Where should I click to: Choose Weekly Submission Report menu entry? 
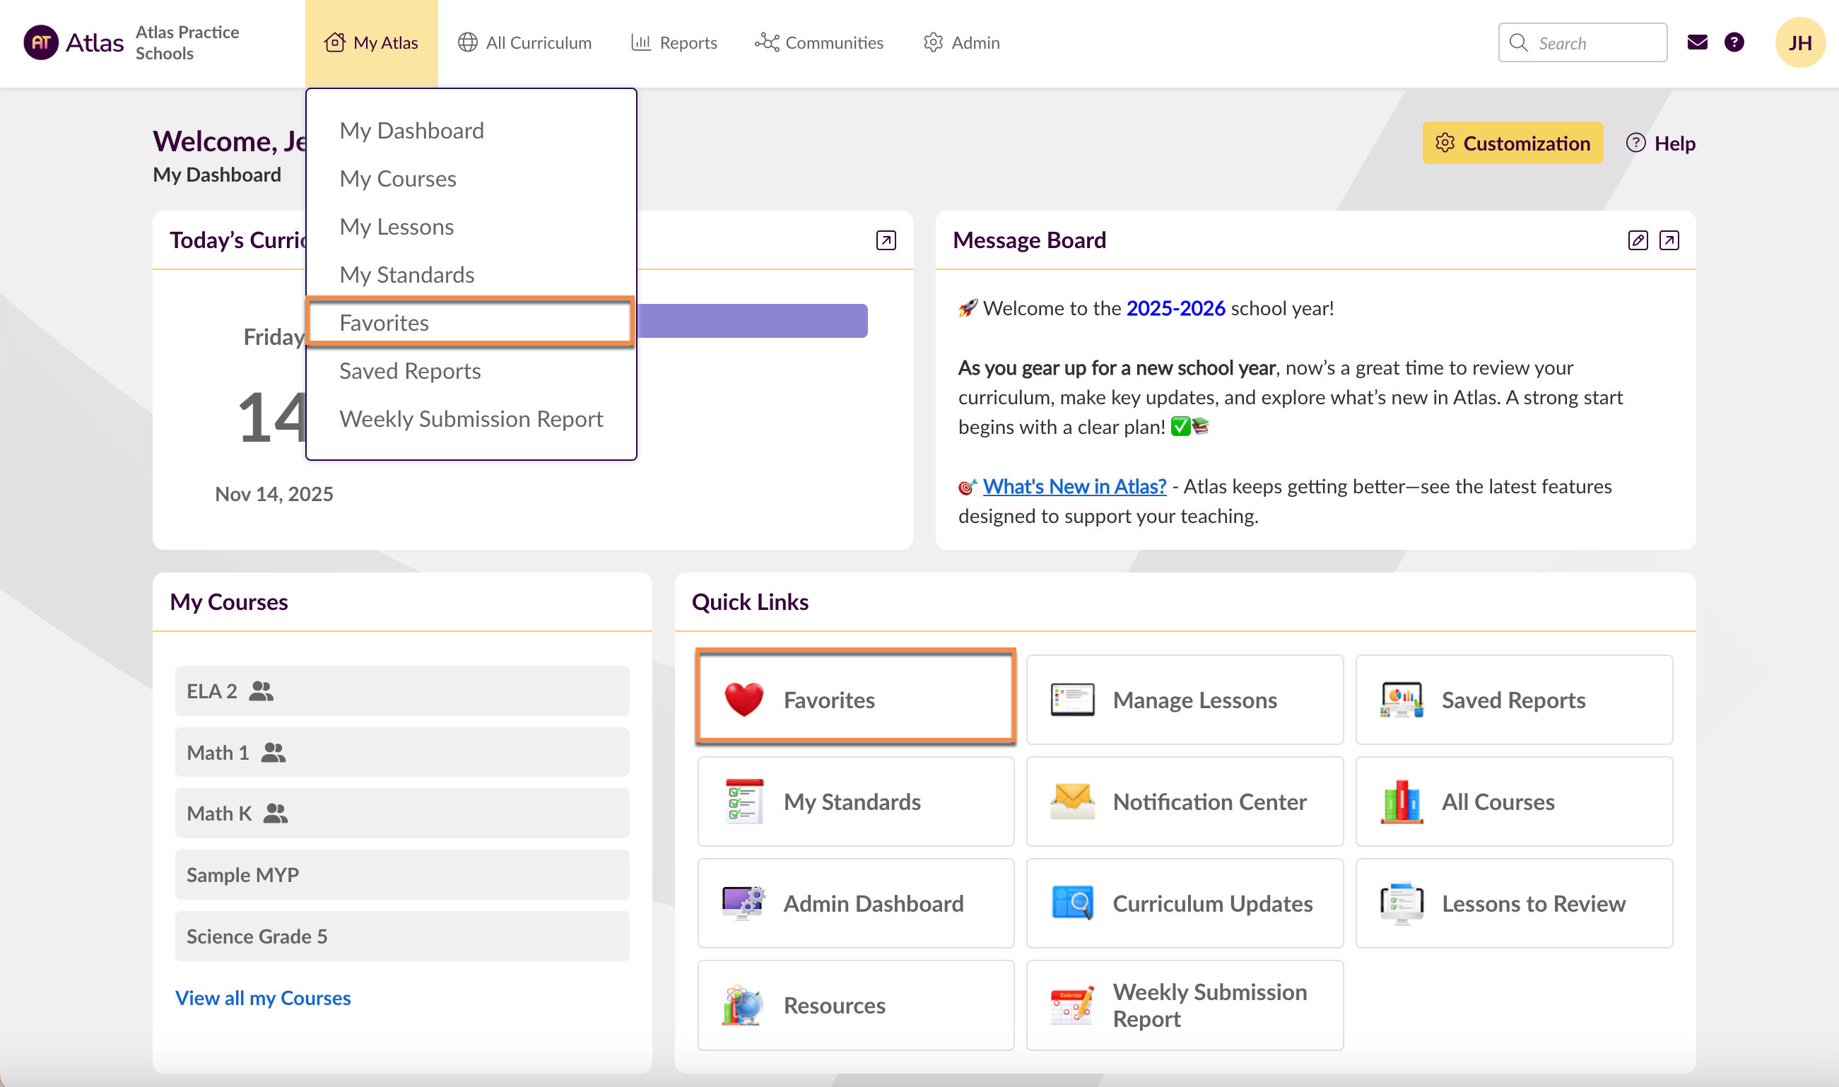point(471,419)
